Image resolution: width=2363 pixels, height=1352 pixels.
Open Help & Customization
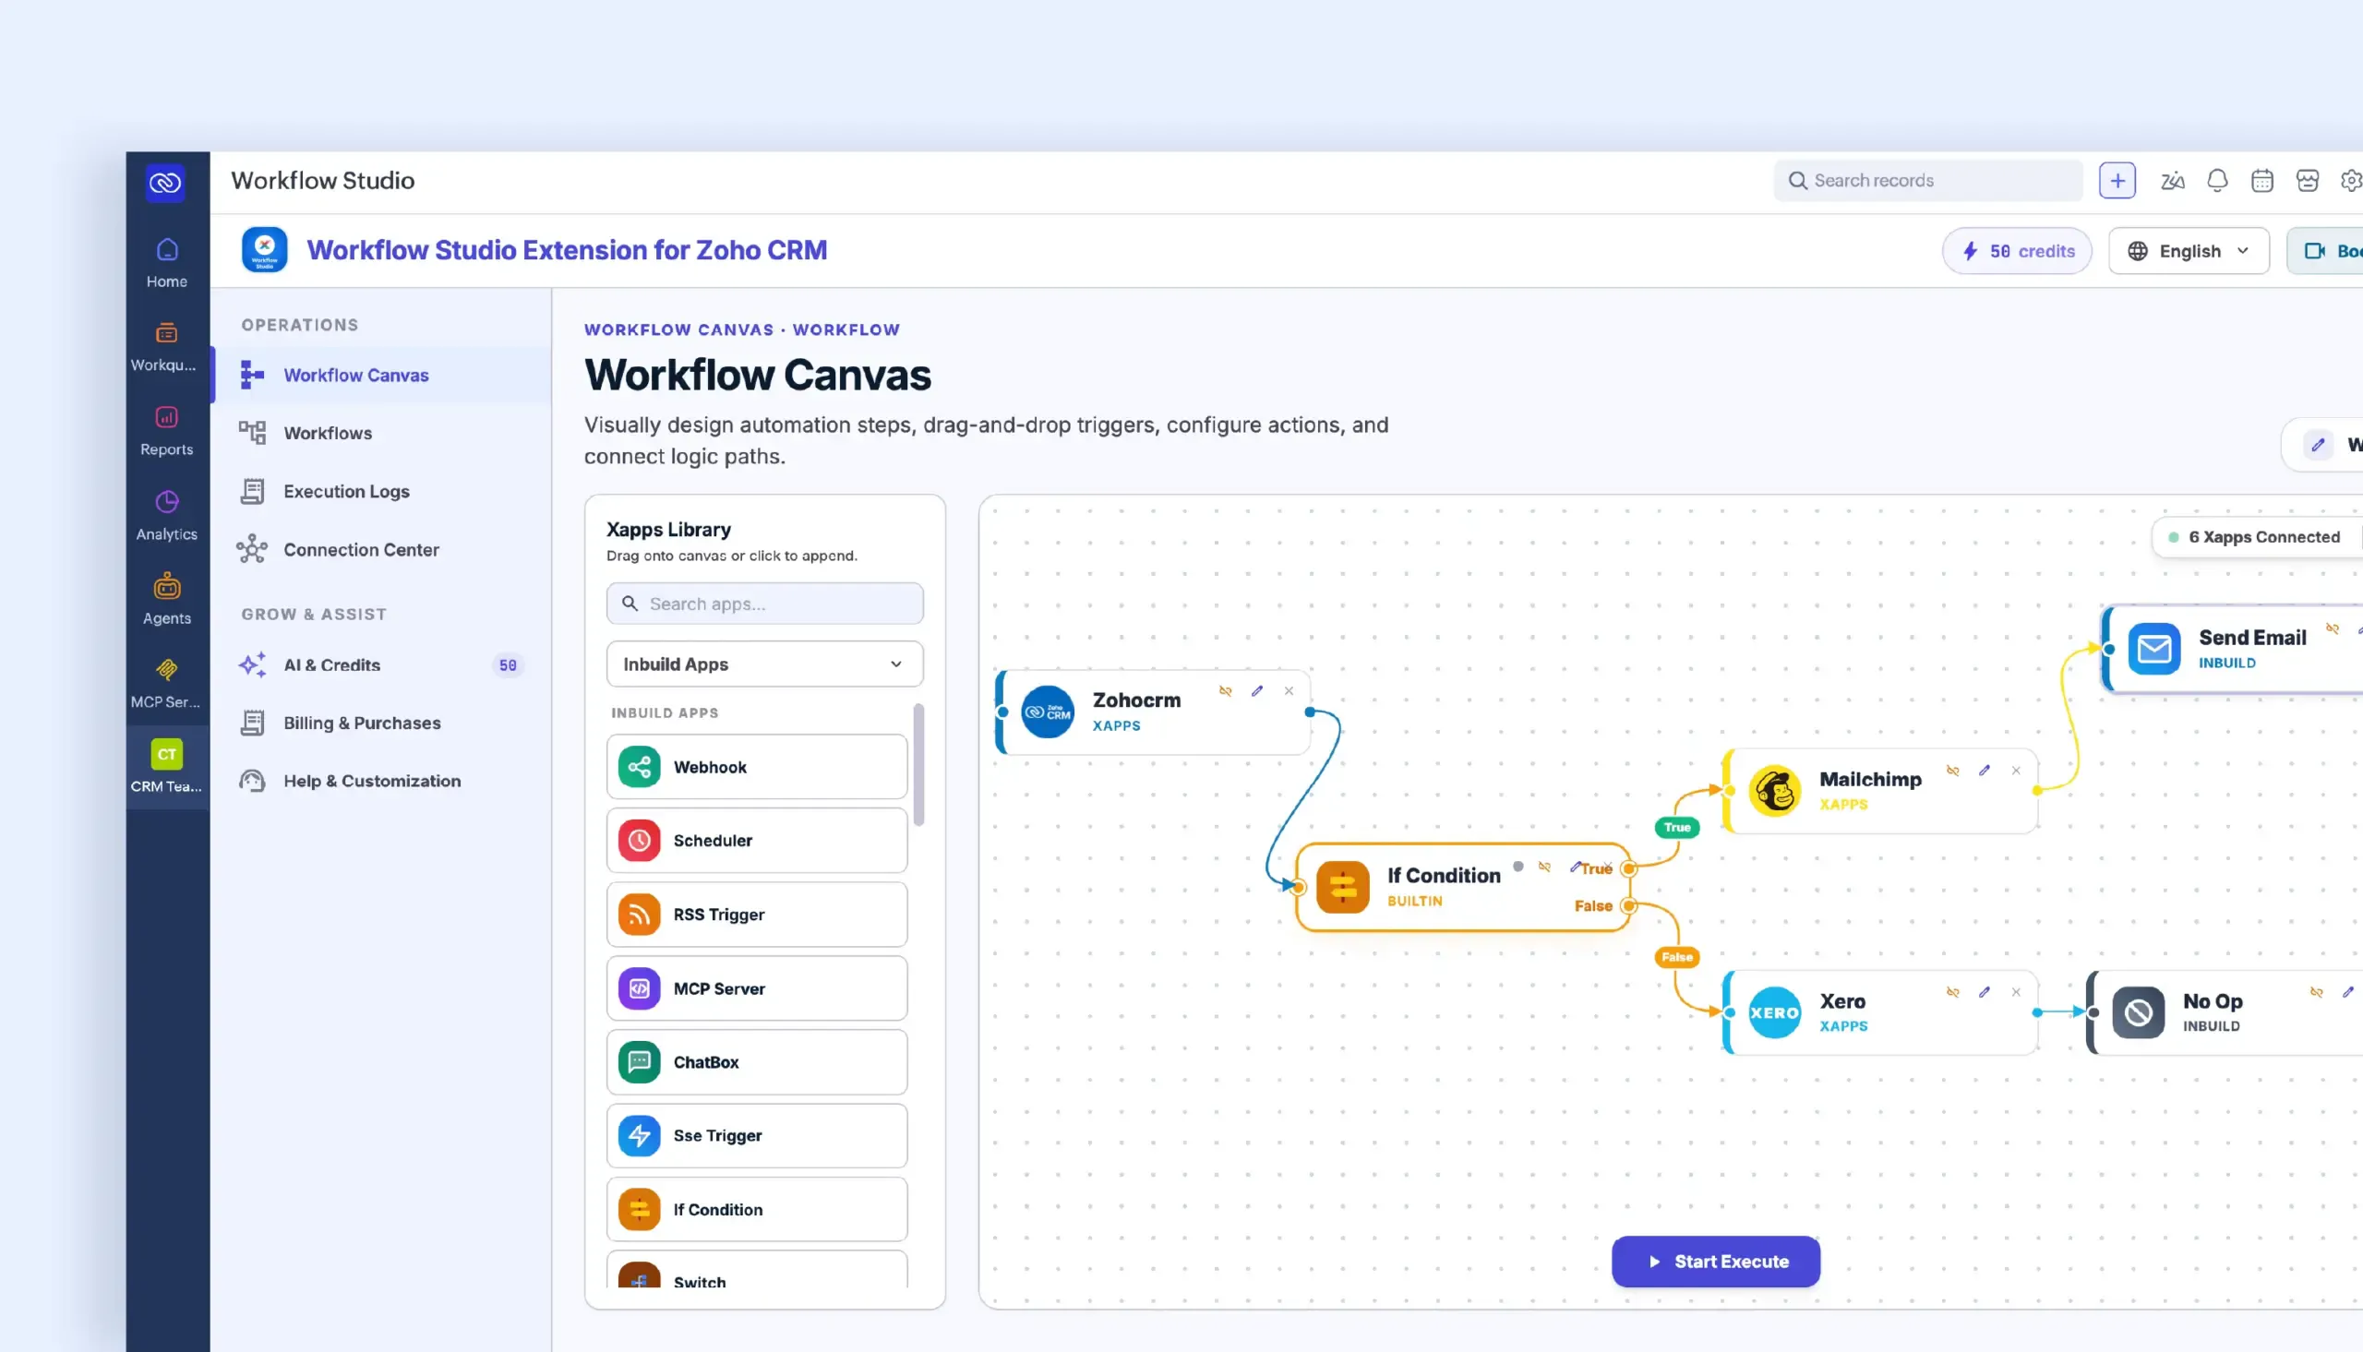[381, 781]
